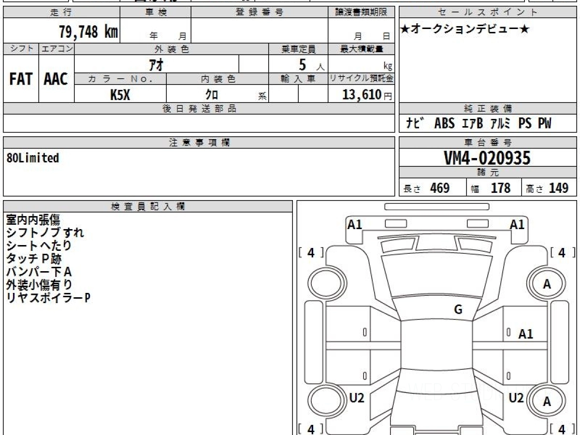
Task: Select the ★オークションデビュー★ sales point text
Action: point(465,29)
